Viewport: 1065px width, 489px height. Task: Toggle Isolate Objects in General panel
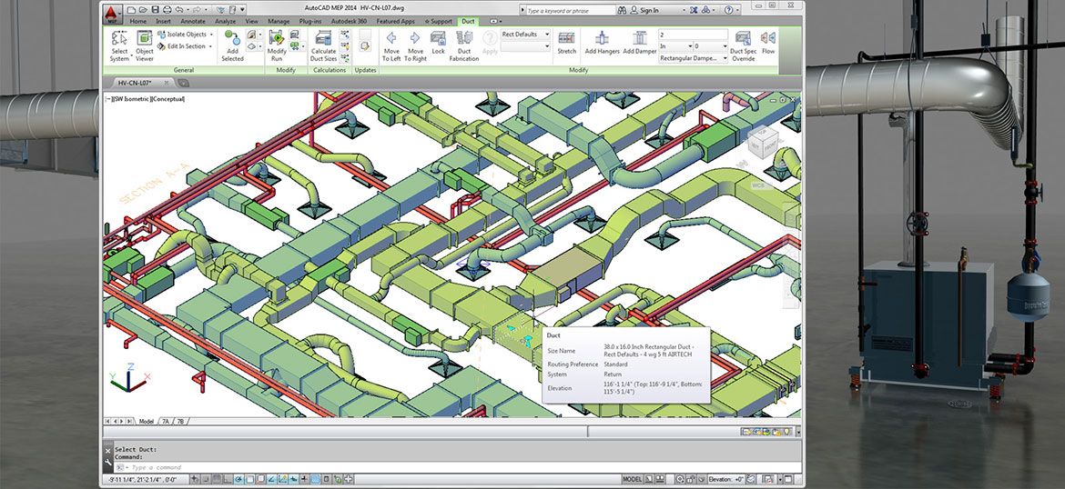187,35
